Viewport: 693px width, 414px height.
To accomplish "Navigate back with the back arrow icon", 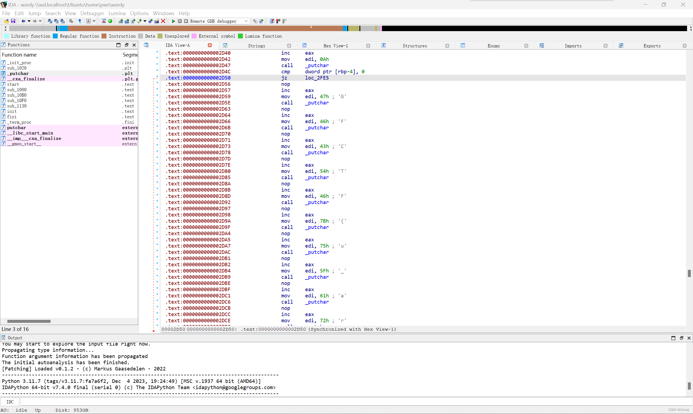I will click(x=24, y=21).
